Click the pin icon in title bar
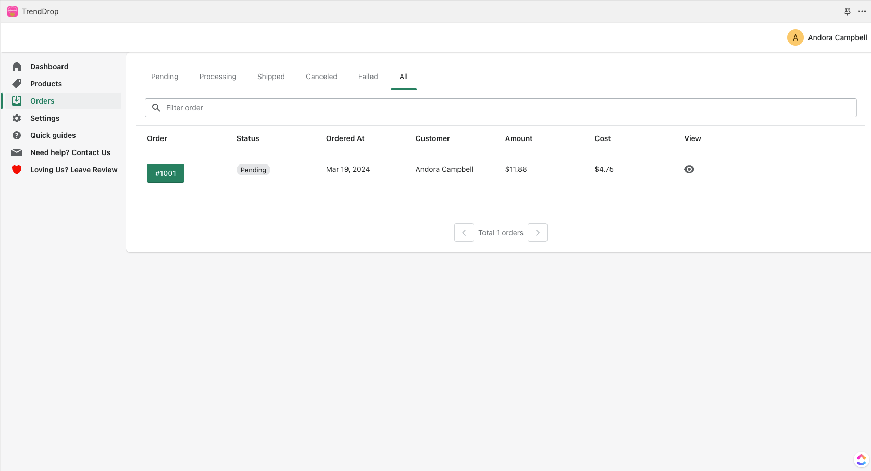The image size is (871, 471). pyautogui.click(x=848, y=11)
